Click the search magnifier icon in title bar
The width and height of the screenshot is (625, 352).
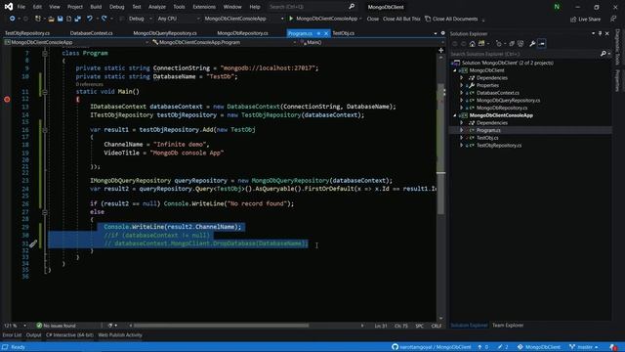352,7
